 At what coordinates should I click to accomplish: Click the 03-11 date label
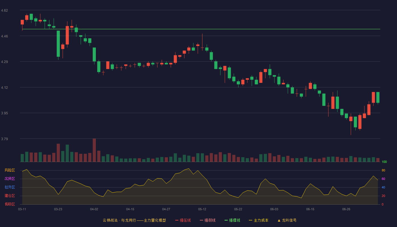tap(22, 209)
